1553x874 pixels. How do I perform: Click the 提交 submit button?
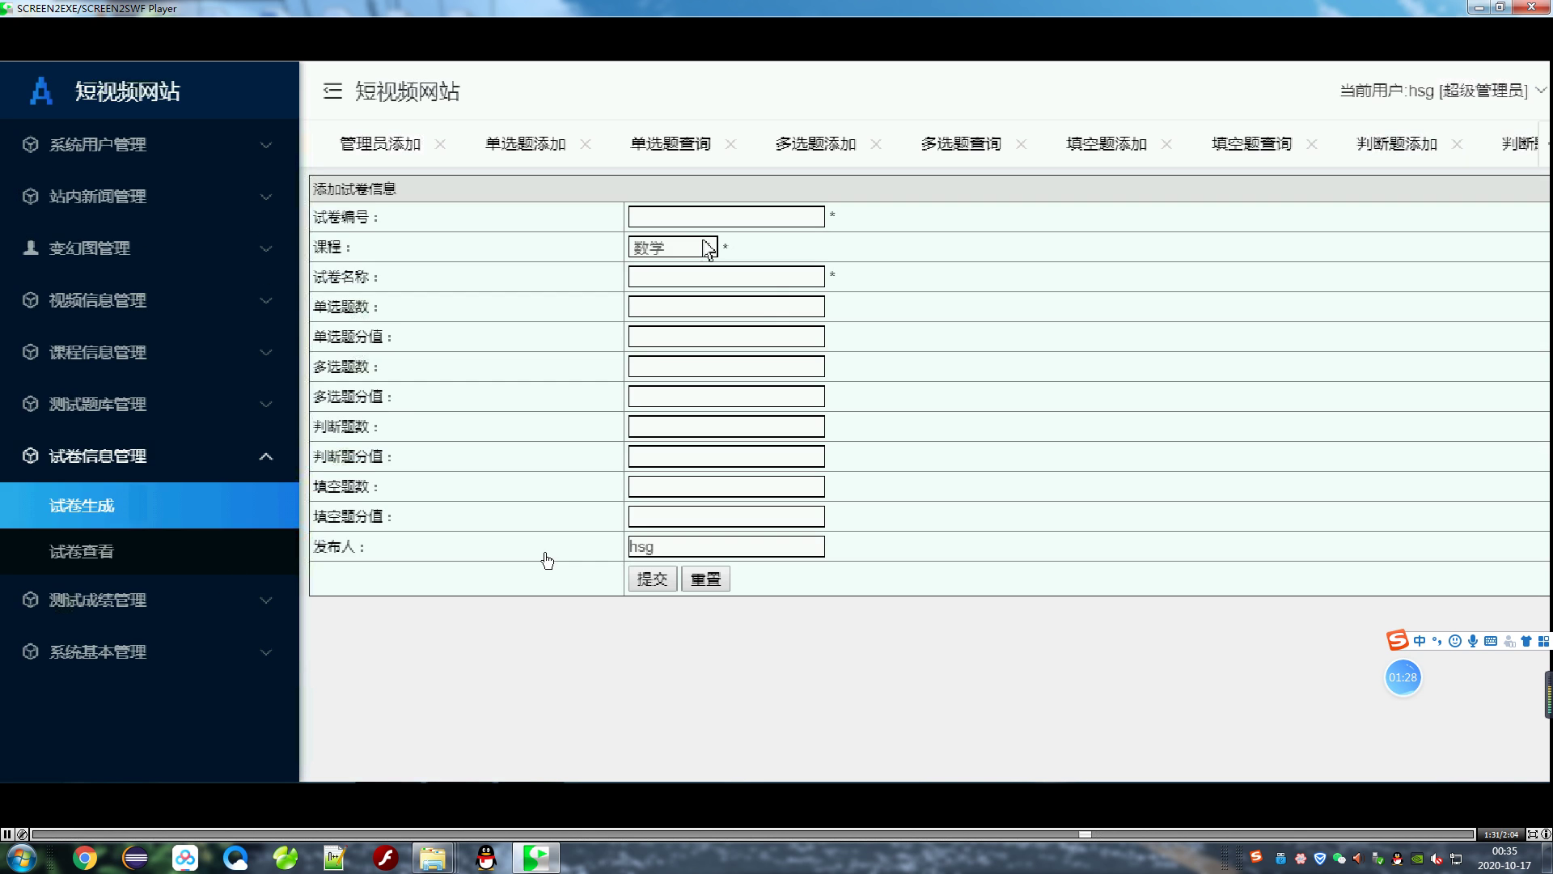point(653,579)
